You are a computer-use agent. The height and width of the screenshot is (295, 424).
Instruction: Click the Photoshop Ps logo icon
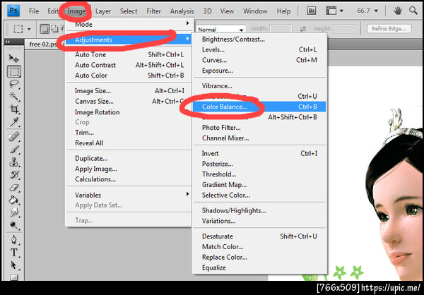pos(13,11)
